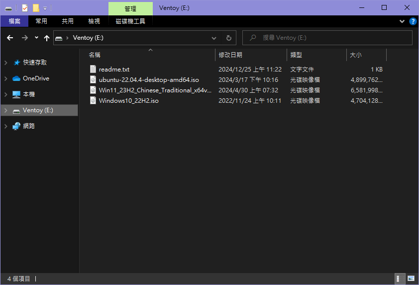
Task: Click the date 2024/12/25 上午 11:22
Action: point(250,70)
